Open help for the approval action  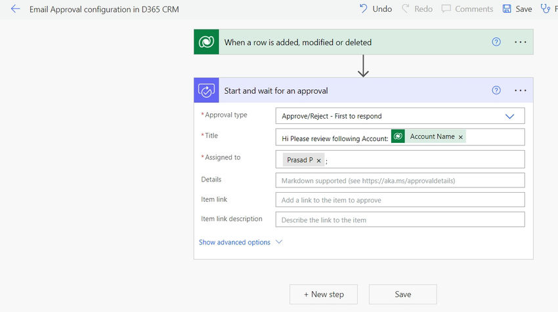point(496,90)
